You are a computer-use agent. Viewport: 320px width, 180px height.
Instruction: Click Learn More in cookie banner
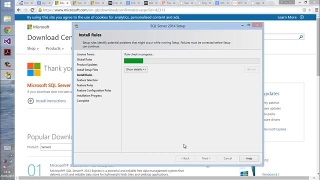pos(287,17)
